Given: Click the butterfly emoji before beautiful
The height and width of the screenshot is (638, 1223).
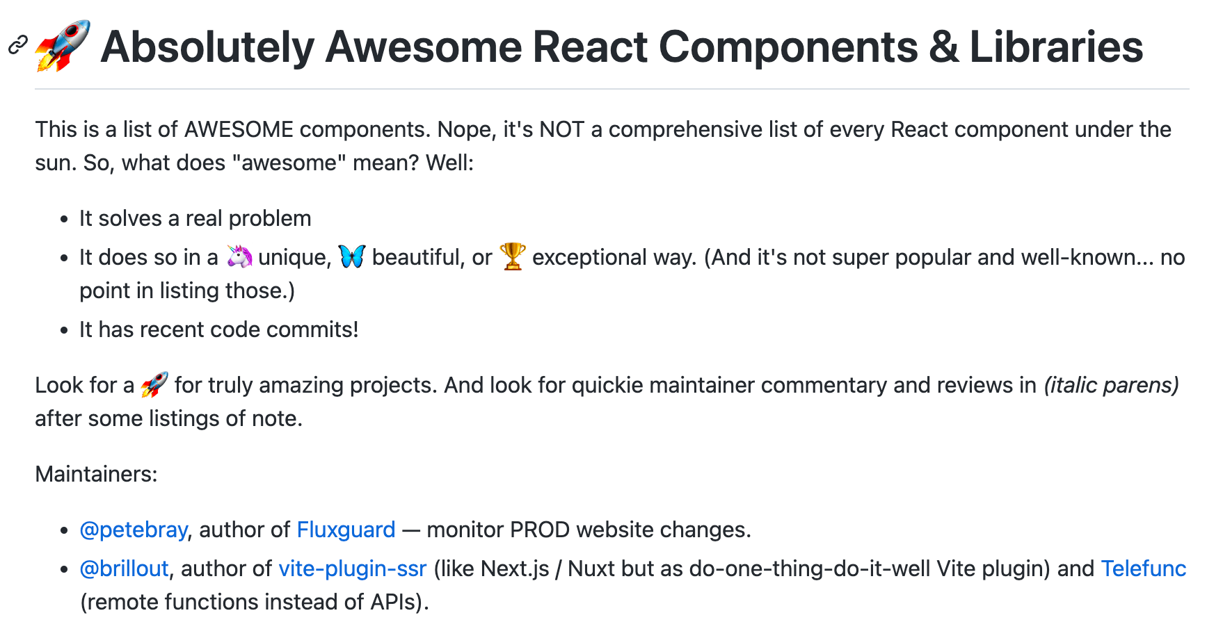Looking at the screenshot, I should coord(352,256).
